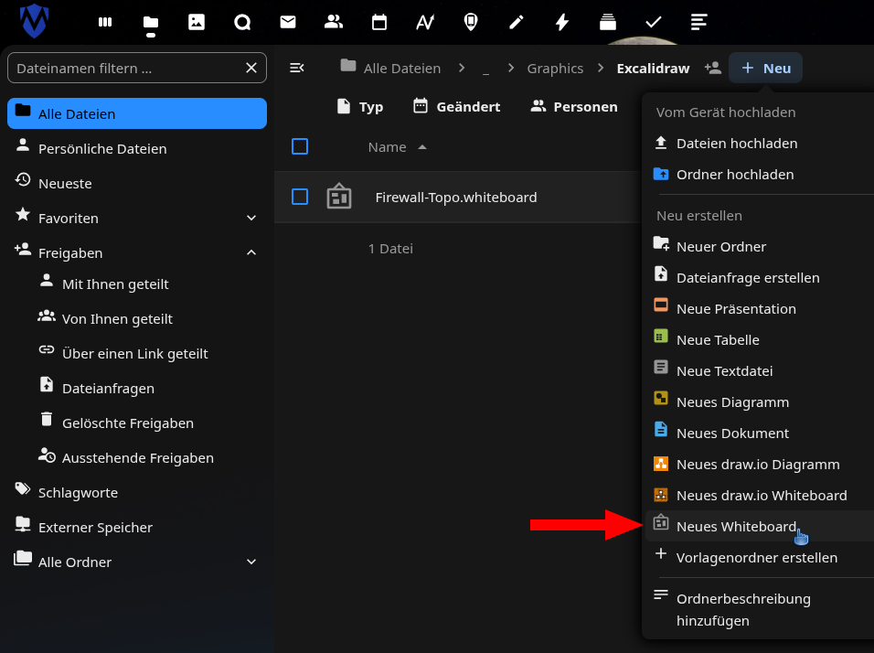Click the shield logo in top-left corner
This screenshot has height=653, width=874.
pos(35,21)
